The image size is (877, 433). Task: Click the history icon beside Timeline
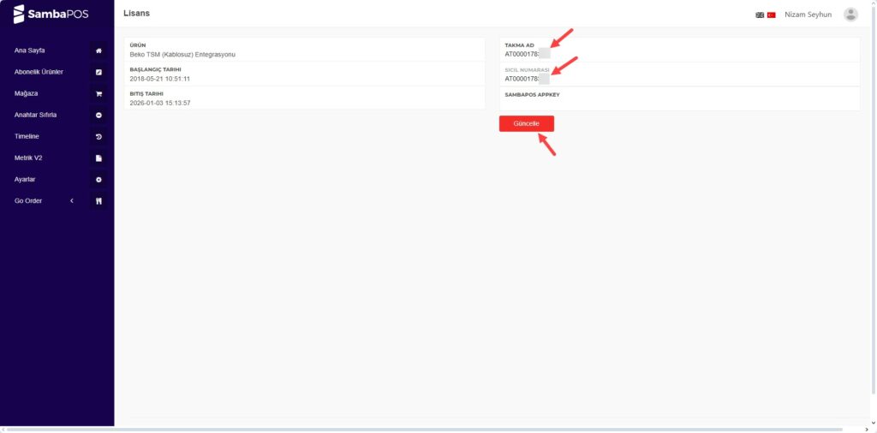(x=98, y=136)
